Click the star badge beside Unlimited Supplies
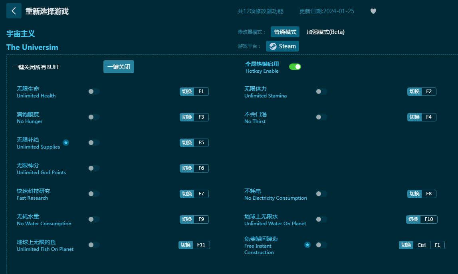This screenshot has width=458, height=274. coord(66,143)
